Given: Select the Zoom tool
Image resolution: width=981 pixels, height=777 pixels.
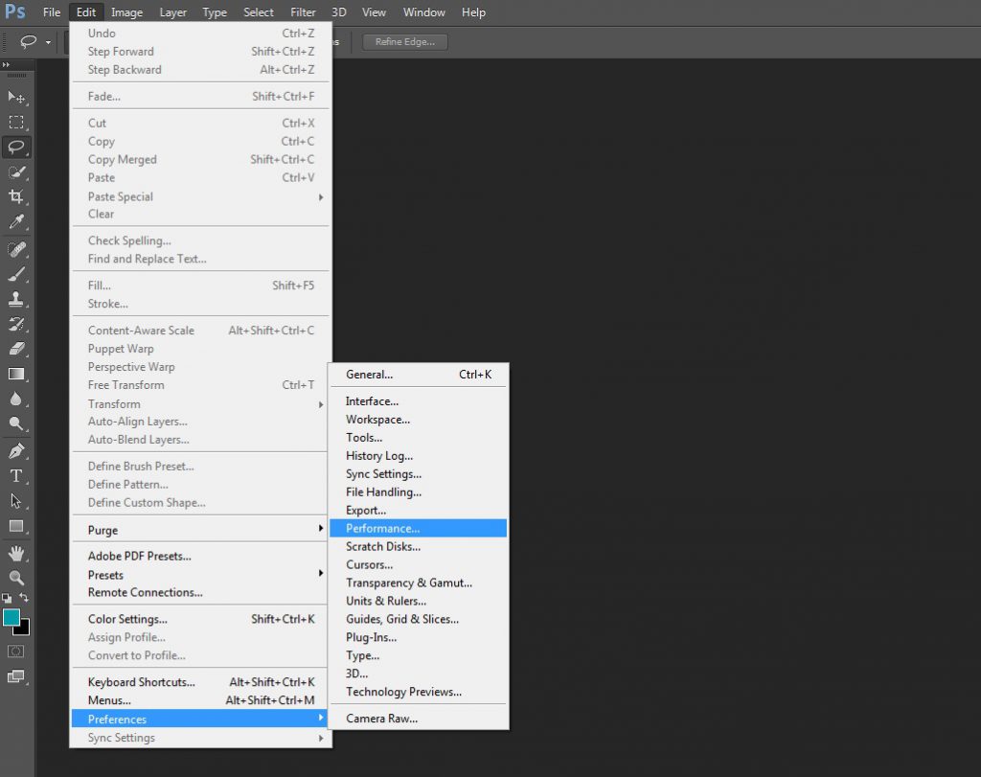Looking at the screenshot, I should click(x=16, y=578).
